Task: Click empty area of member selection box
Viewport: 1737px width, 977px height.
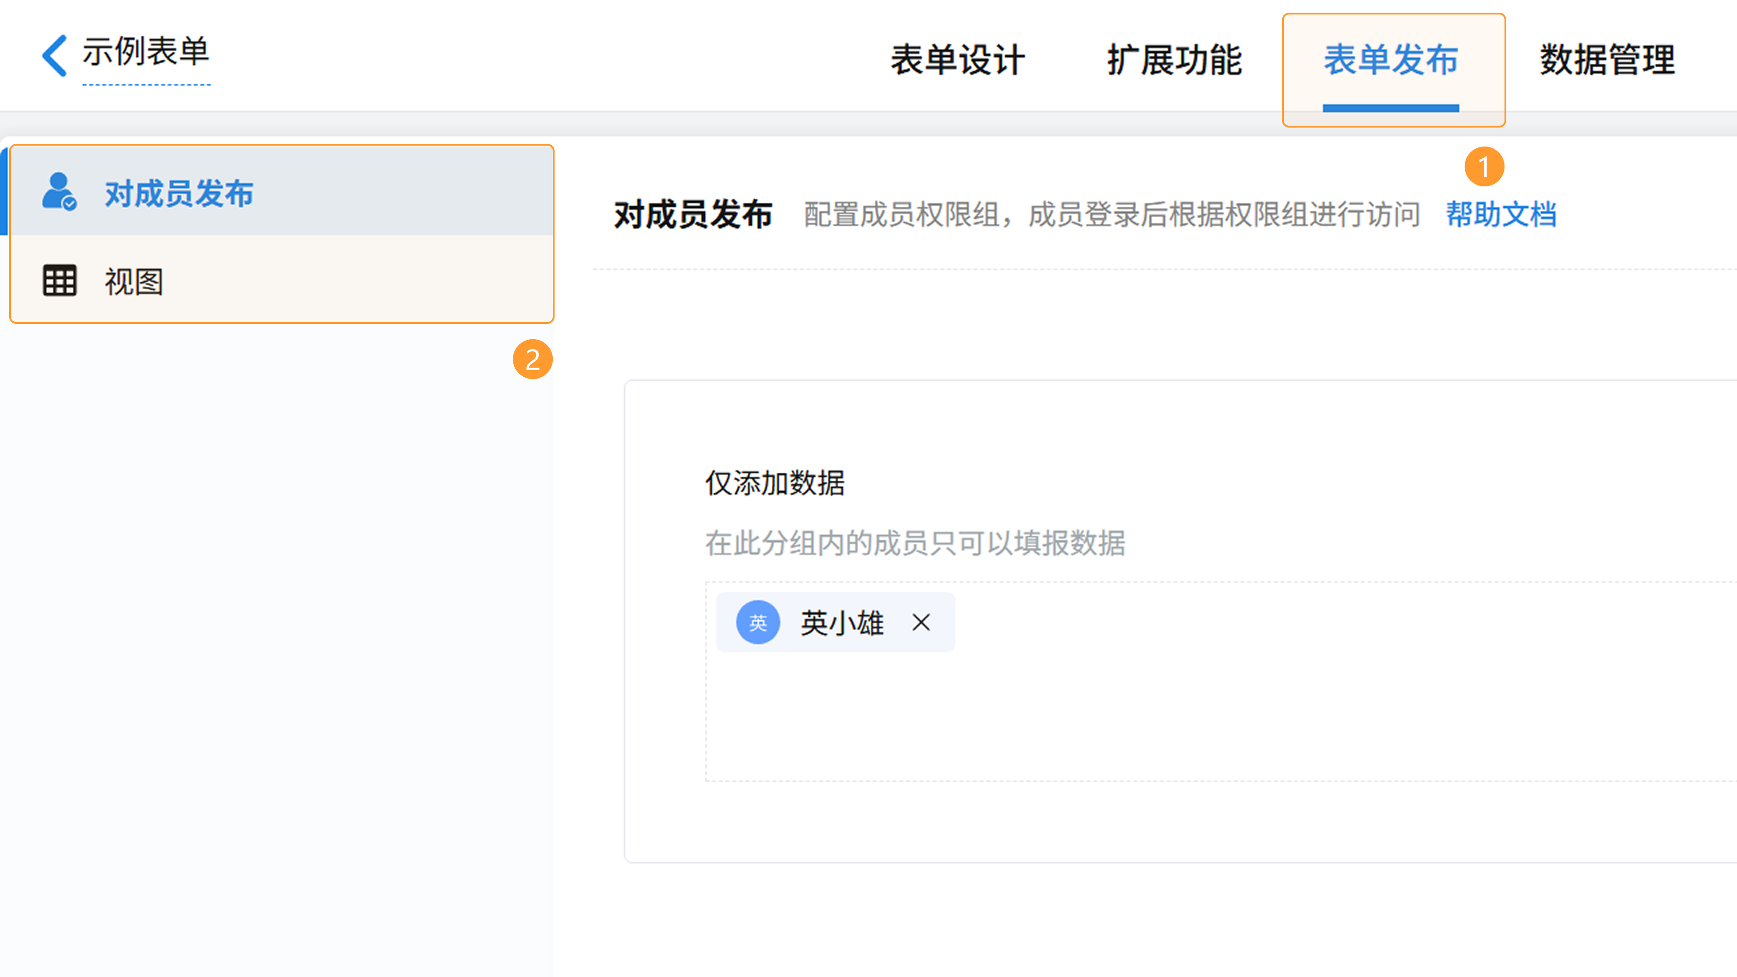Action: pos(1214,715)
